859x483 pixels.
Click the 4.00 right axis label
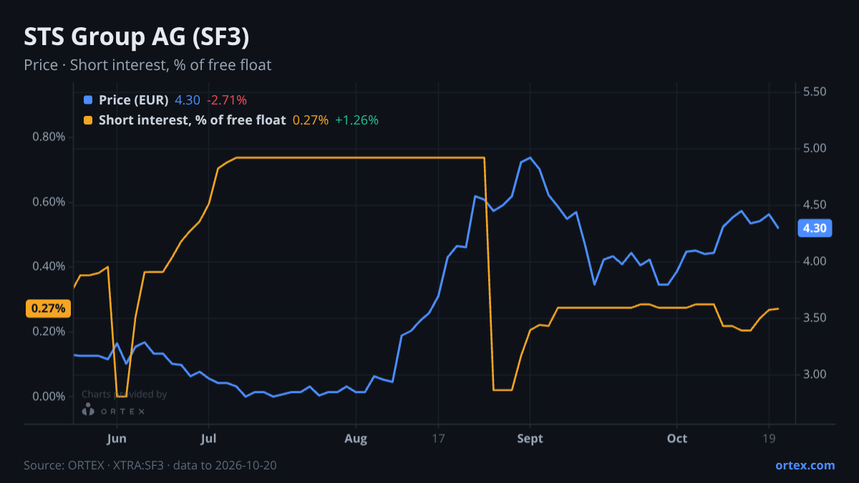[815, 261]
